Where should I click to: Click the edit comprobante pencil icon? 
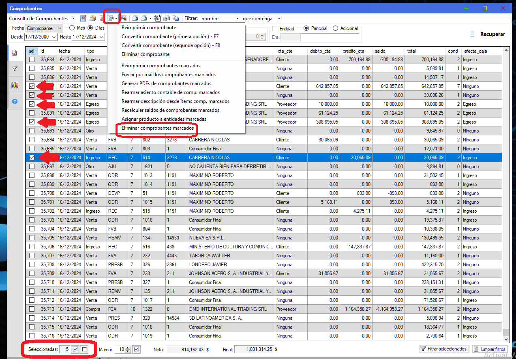[83, 18]
